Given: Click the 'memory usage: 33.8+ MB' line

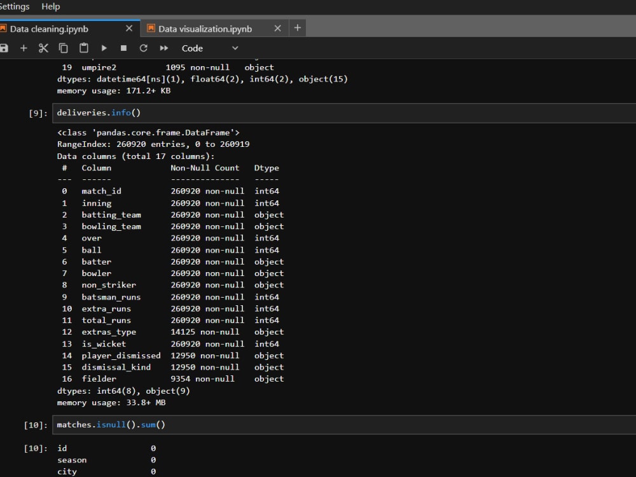Looking at the screenshot, I should pyautogui.click(x=111, y=403).
